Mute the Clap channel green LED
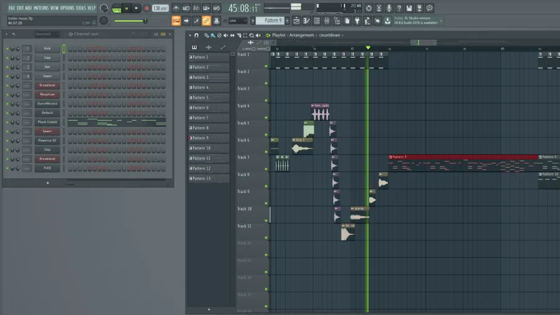The image size is (560, 315). click(x=7, y=58)
